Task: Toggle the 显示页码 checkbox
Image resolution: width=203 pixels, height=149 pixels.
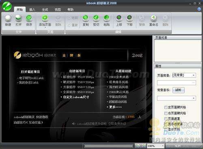Action: tap(166, 130)
